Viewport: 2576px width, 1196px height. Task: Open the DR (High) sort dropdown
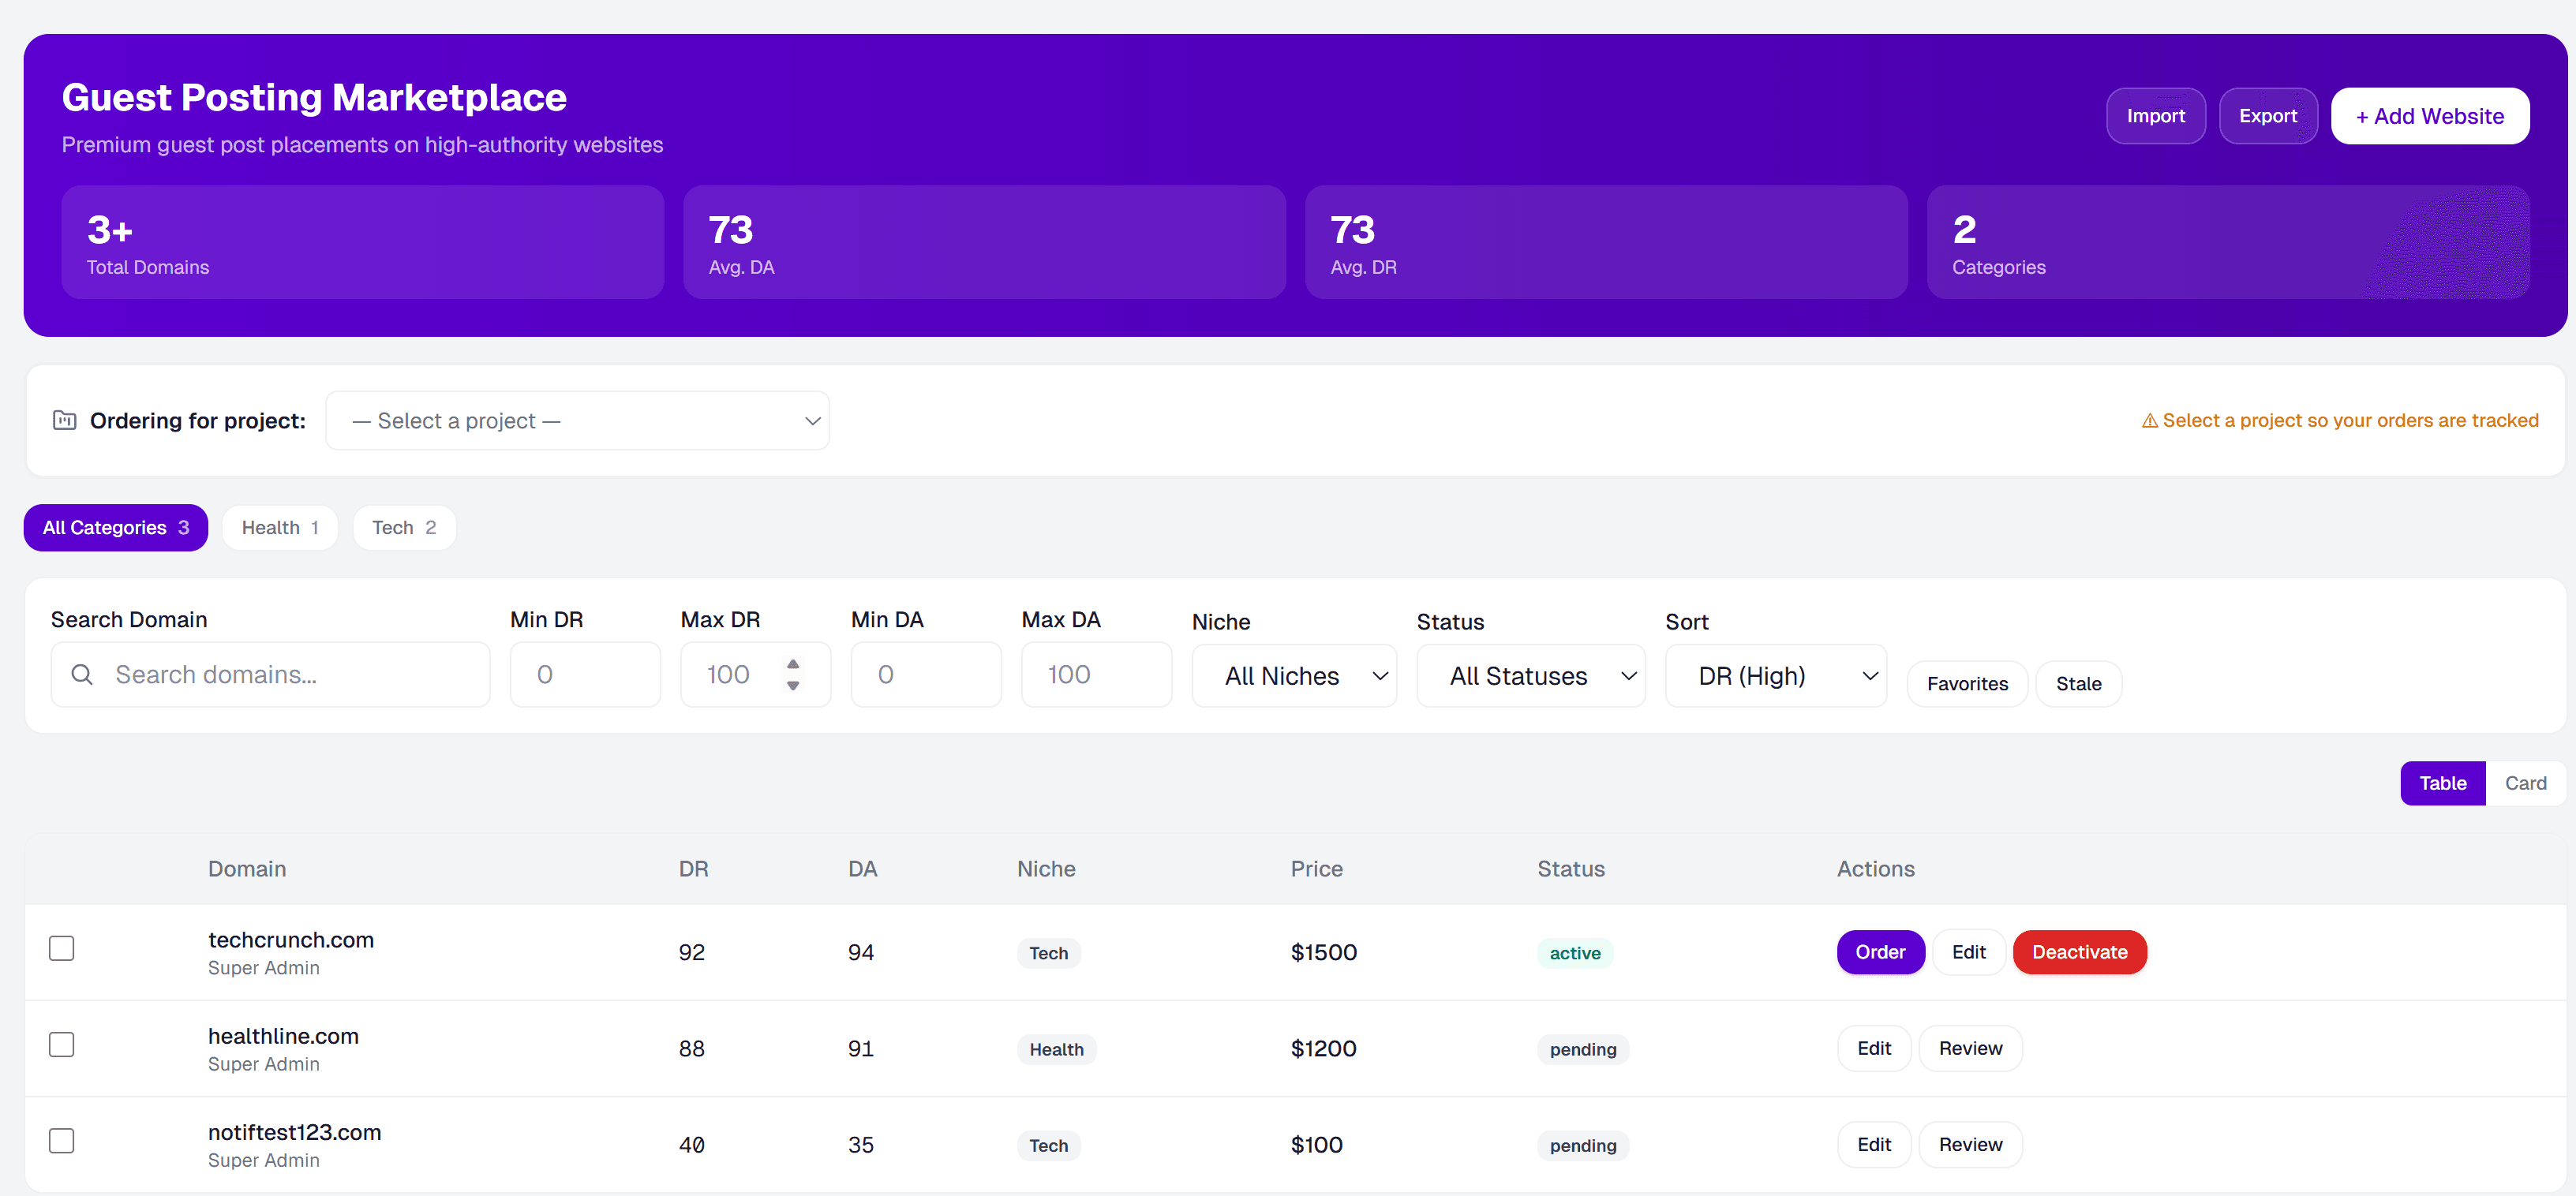pyautogui.click(x=1775, y=676)
